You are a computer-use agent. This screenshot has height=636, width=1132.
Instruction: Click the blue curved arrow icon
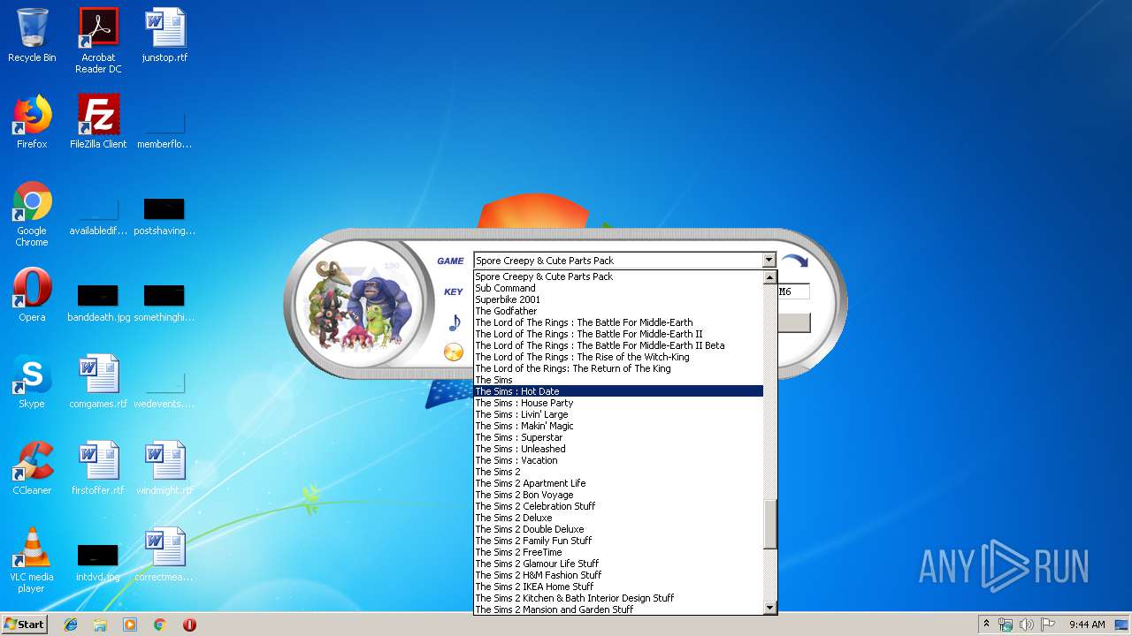794,261
